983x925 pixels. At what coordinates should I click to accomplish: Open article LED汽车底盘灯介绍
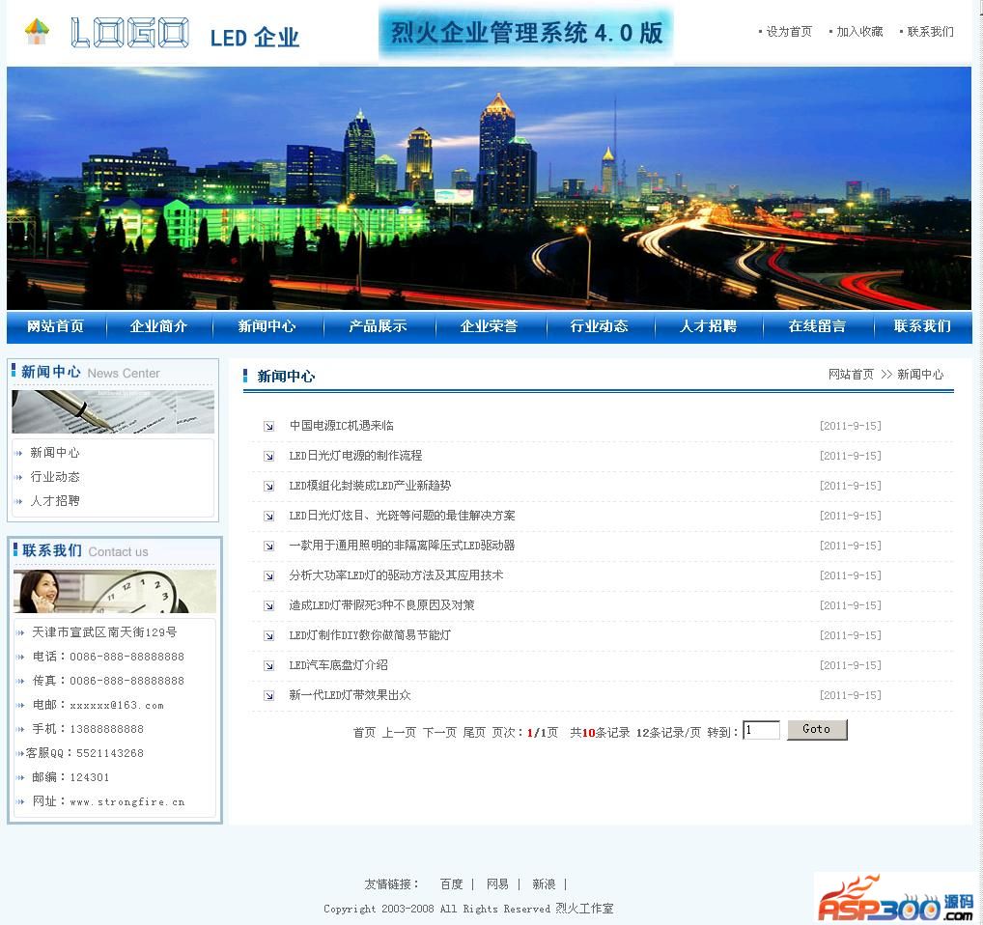coord(339,665)
